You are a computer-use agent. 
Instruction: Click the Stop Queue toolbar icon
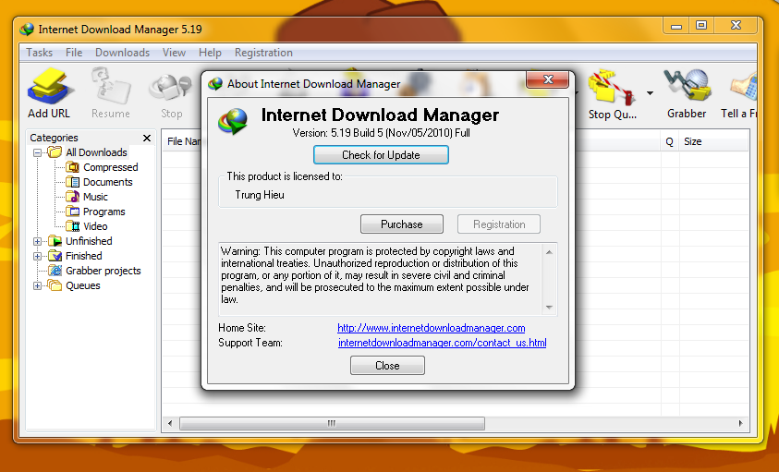(612, 88)
